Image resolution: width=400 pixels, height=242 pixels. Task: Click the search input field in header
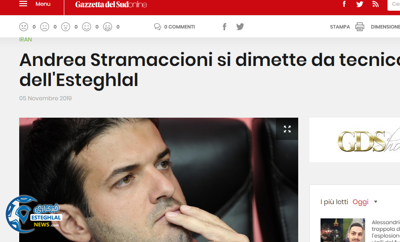pyautogui.click(x=394, y=4)
